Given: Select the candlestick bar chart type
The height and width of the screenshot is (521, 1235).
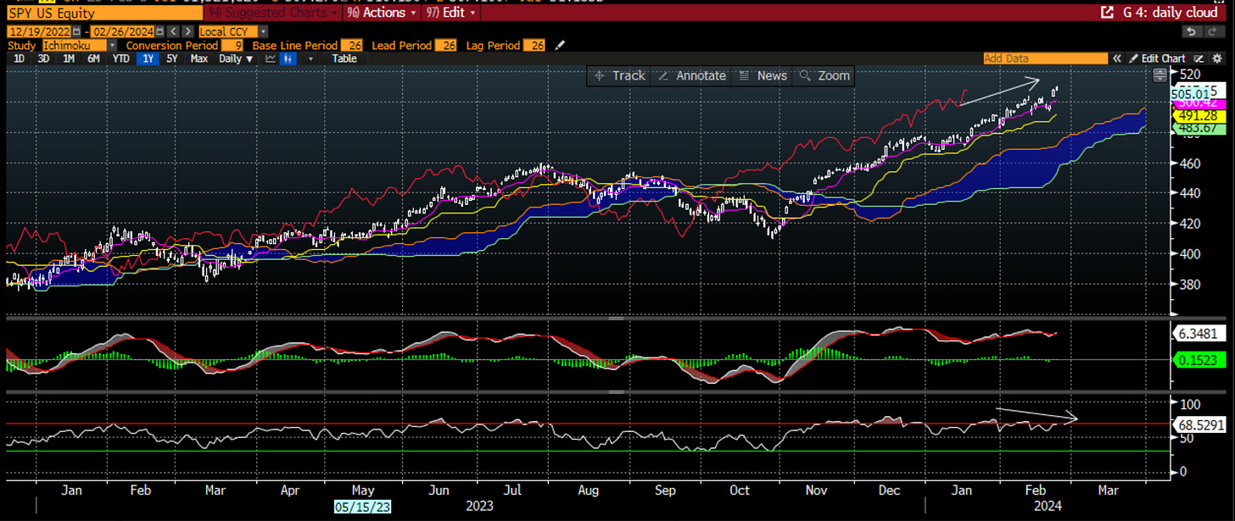Looking at the screenshot, I should tap(288, 58).
